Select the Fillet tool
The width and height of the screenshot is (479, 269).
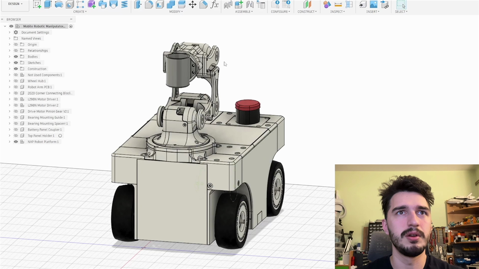(149, 4)
